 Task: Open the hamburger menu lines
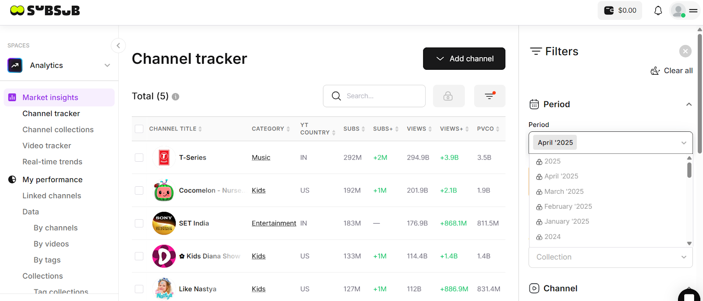click(x=693, y=10)
